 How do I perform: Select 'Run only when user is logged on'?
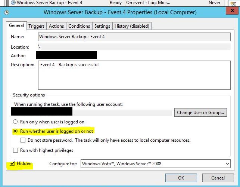15,122
